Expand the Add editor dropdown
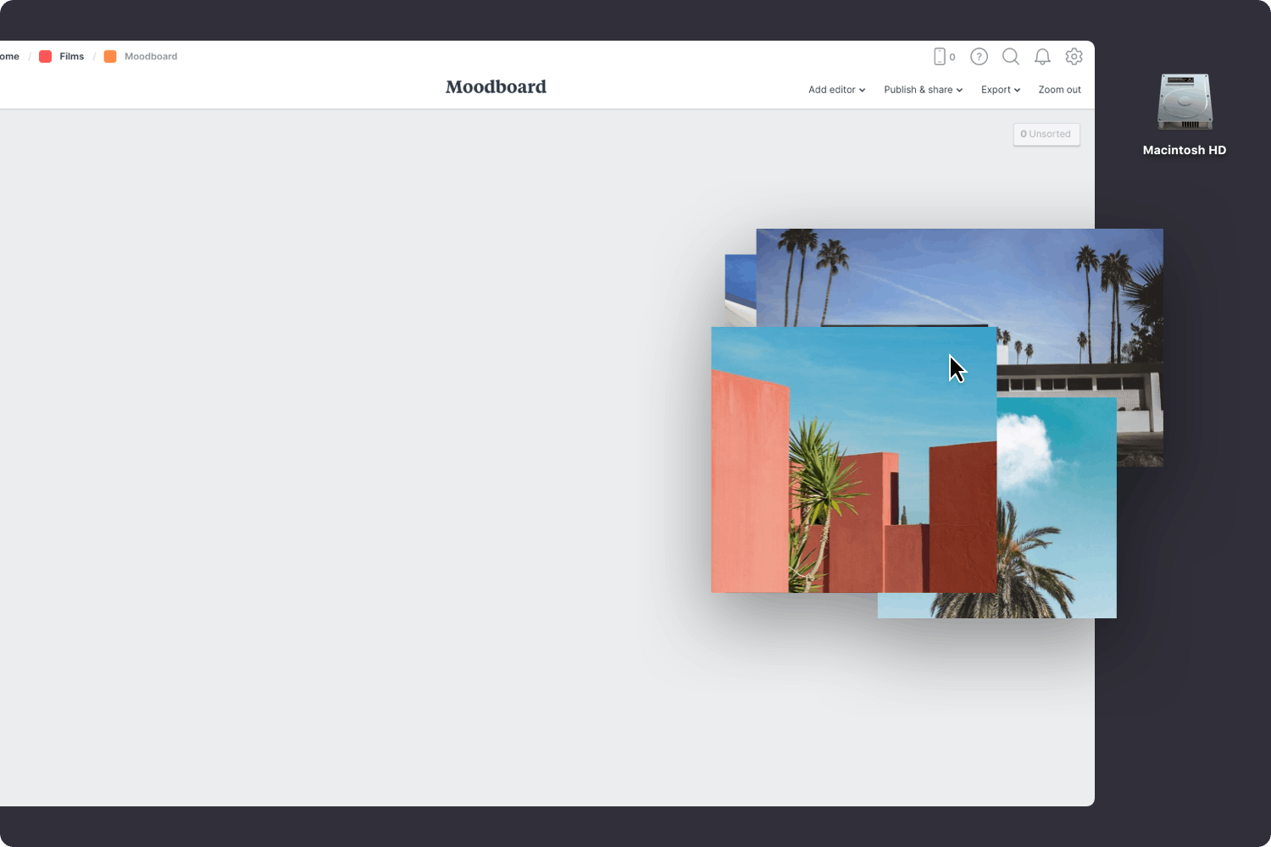The height and width of the screenshot is (847, 1271). click(835, 90)
